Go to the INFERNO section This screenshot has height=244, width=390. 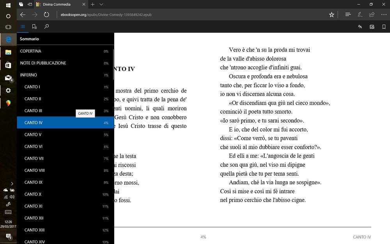click(x=65, y=75)
